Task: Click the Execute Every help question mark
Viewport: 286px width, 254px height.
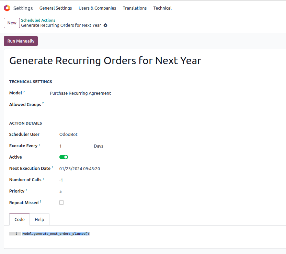Action: (x=39, y=145)
